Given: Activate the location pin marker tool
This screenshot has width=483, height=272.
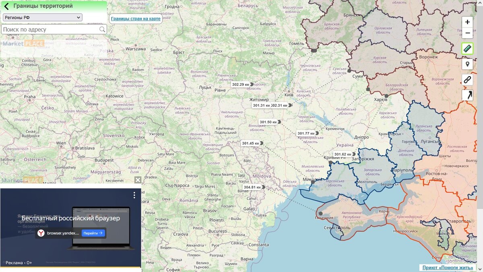Looking at the screenshot, I should point(467,64).
